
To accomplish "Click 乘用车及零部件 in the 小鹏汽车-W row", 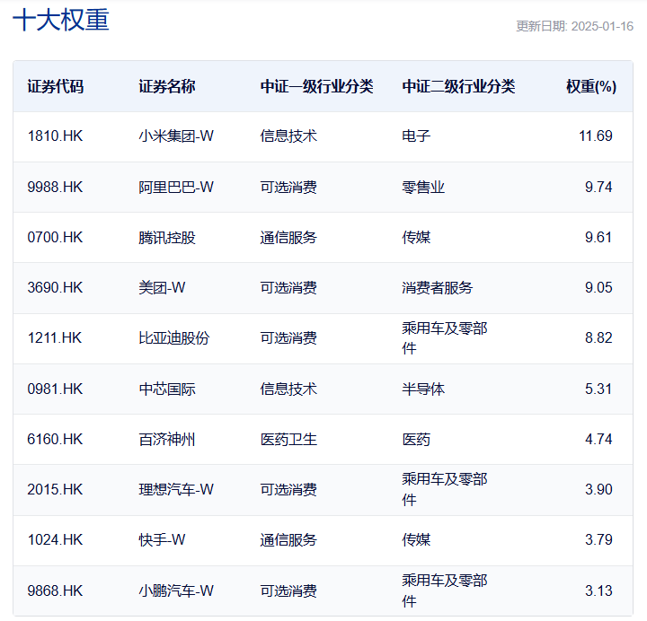I will [445, 590].
